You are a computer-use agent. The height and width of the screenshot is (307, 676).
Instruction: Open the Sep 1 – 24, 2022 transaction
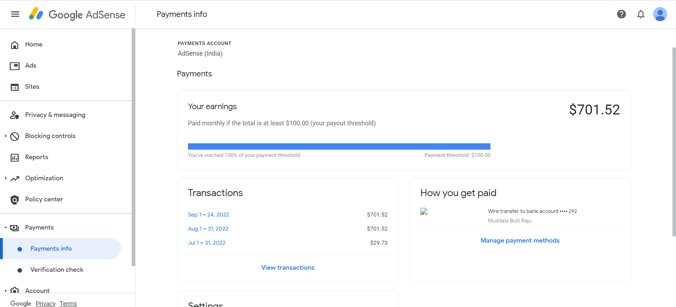208,215
